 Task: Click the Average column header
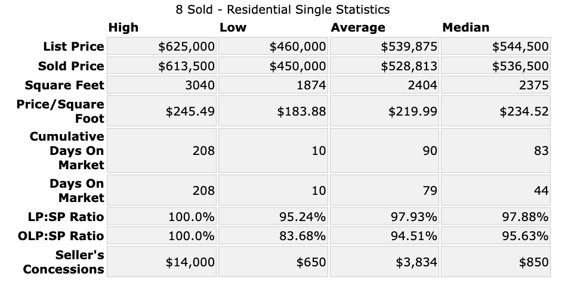358,27
